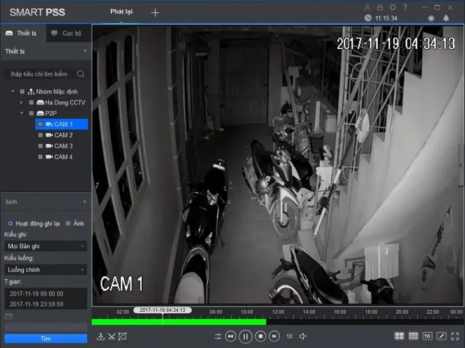Stop the recording playback

pyautogui.click(x=261, y=337)
